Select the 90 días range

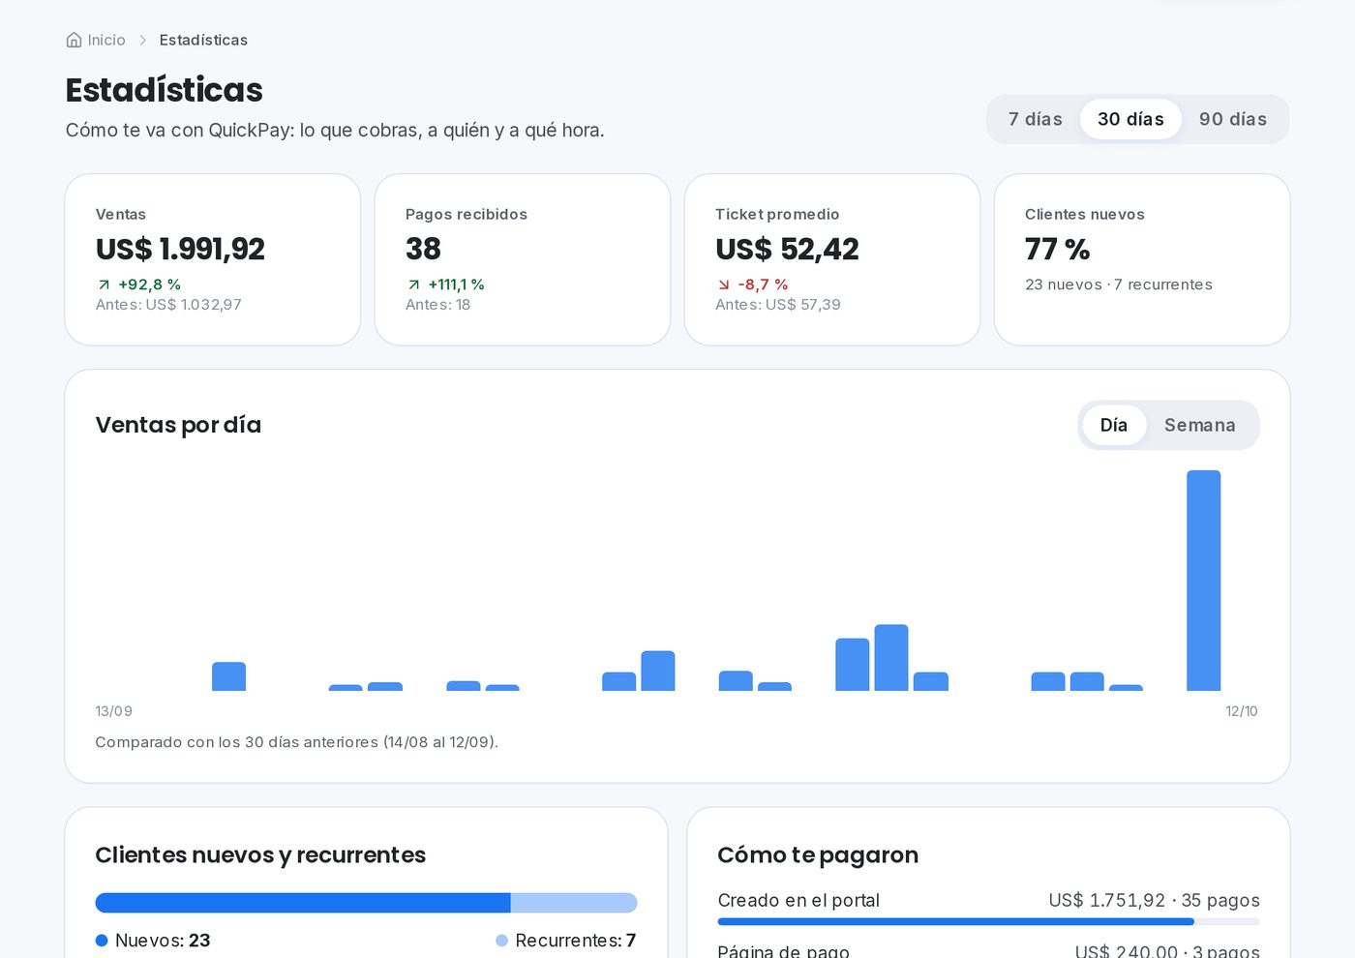(x=1233, y=119)
